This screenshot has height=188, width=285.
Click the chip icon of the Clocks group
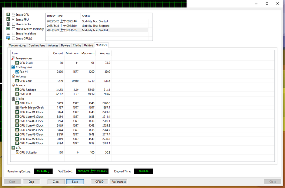tap(13, 99)
